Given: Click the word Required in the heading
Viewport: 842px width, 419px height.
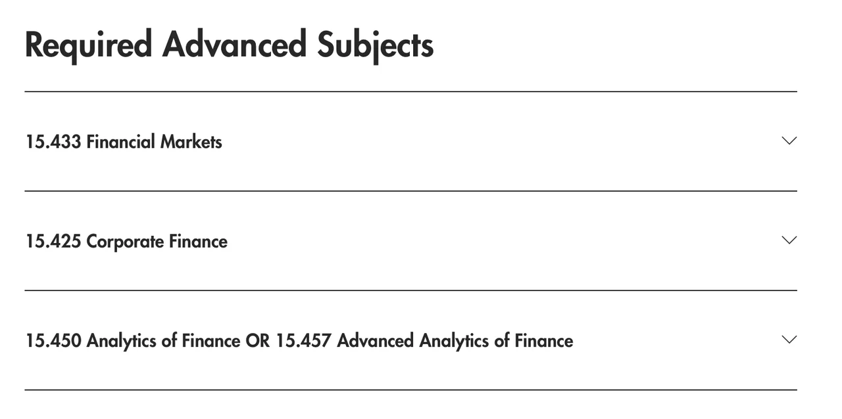Looking at the screenshot, I should click(x=88, y=45).
